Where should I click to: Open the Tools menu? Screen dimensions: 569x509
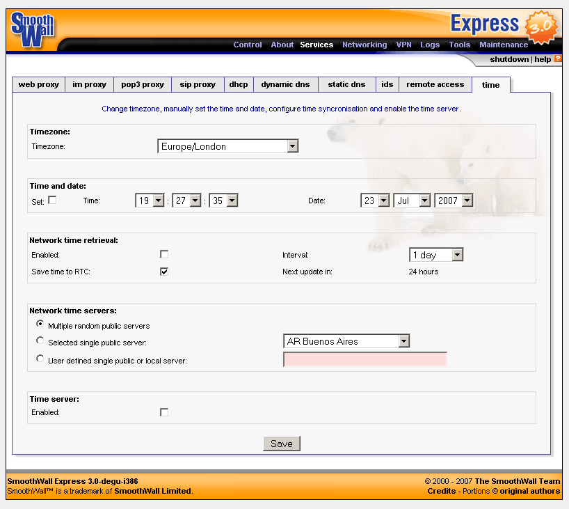point(460,45)
